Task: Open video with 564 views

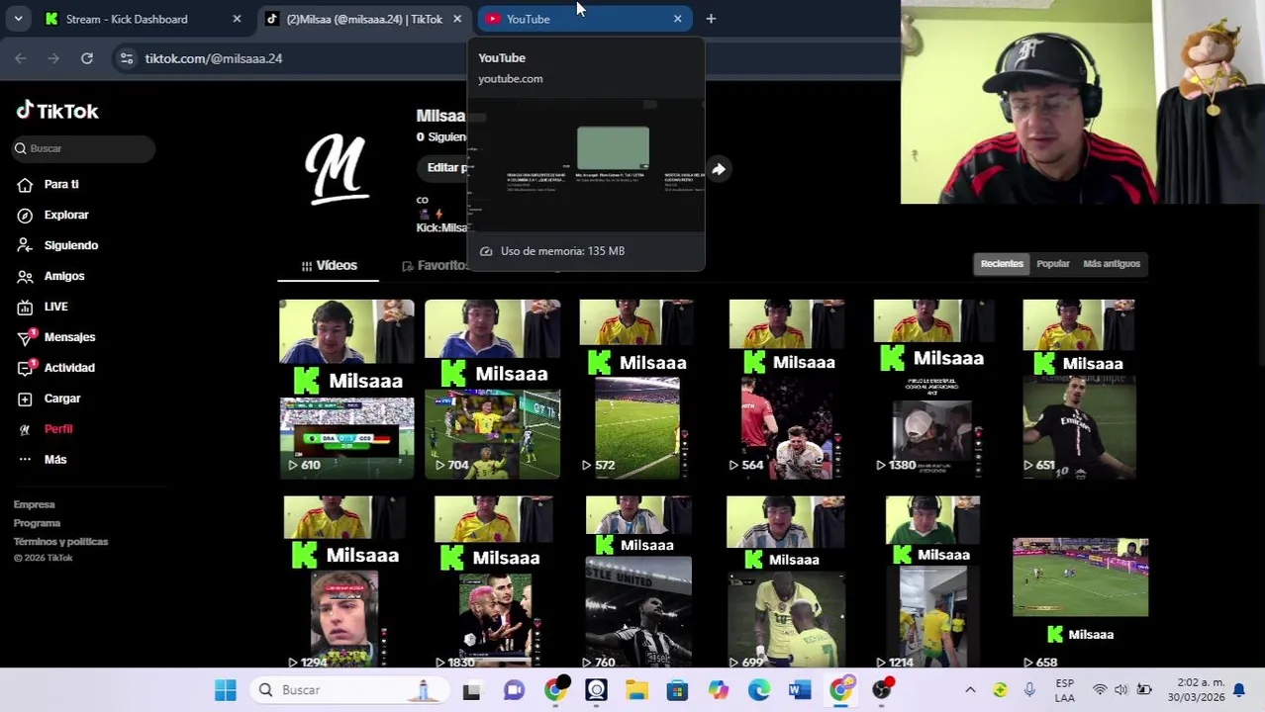Action: click(787, 390)
